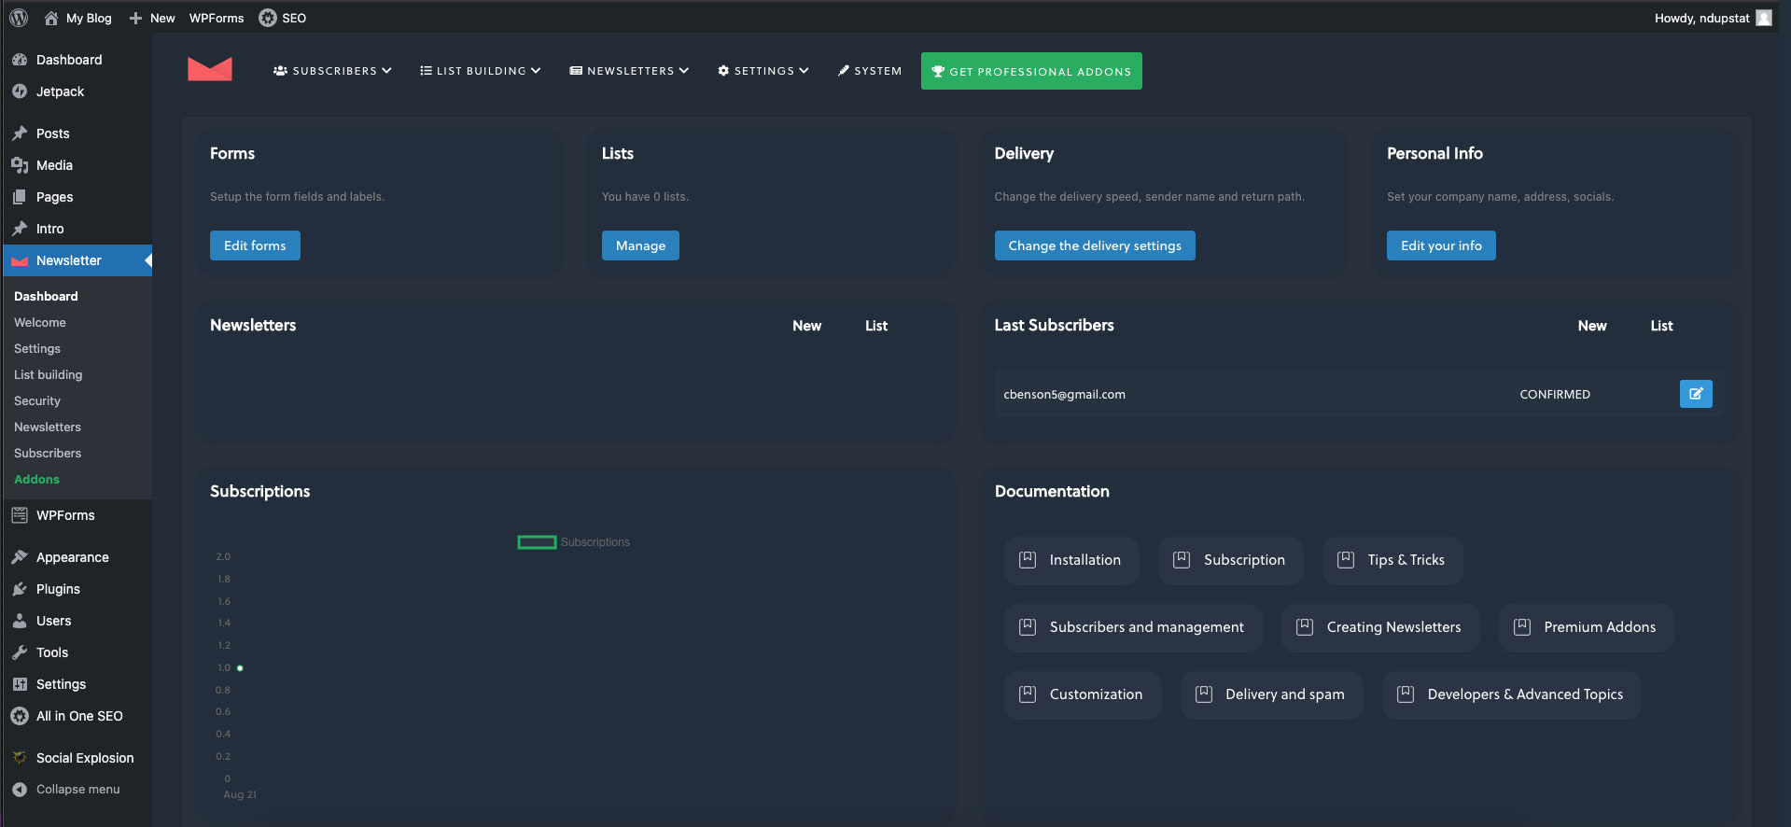Screen dimensions: 1791x827
Task: Click the user avatar beside Howdy
Action: tap(1764, 18)
